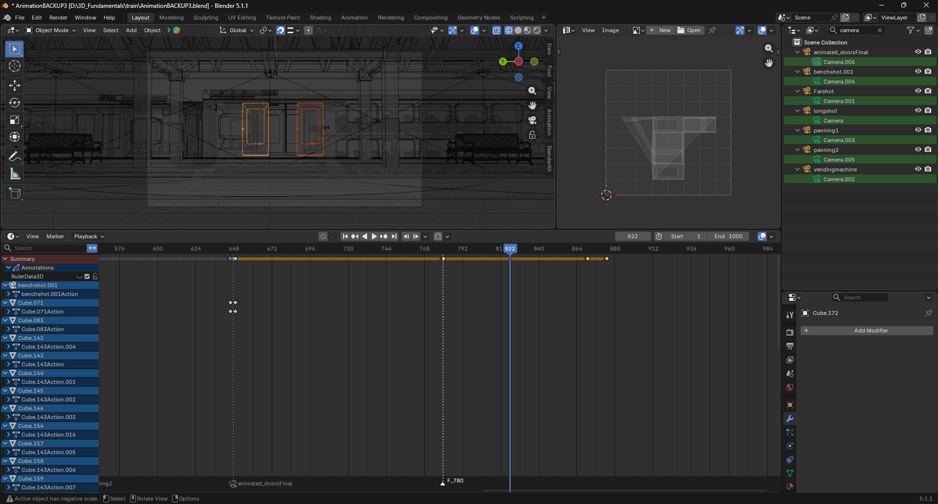Image resolution: width=938 pixels, height=504 pixels.
Task: Collapse the Cube.071 channel
Action: click(5, 303)
